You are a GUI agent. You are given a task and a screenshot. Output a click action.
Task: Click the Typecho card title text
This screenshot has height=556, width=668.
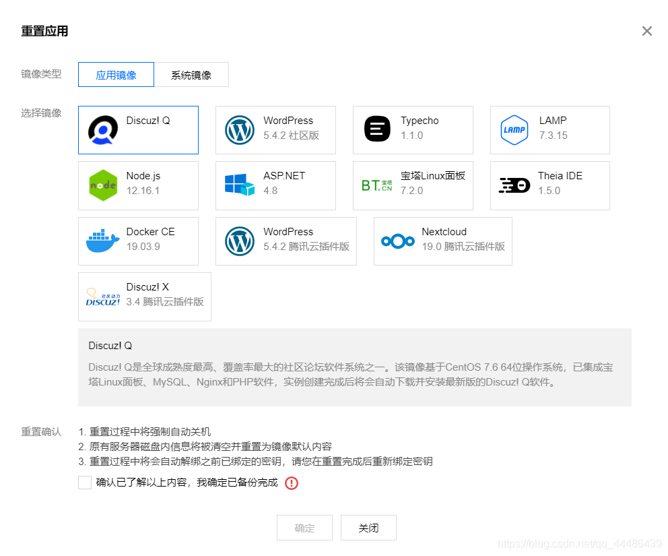point(420,121)
